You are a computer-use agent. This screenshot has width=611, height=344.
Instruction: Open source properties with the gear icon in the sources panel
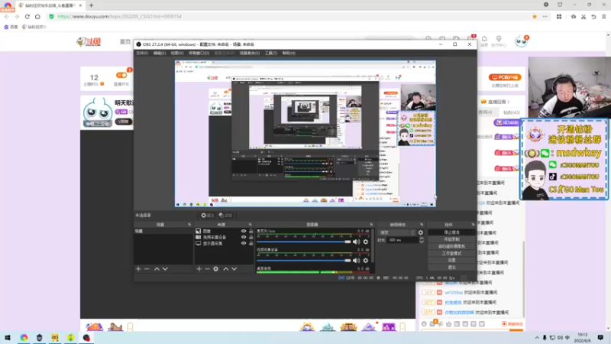tap(216, 269)
